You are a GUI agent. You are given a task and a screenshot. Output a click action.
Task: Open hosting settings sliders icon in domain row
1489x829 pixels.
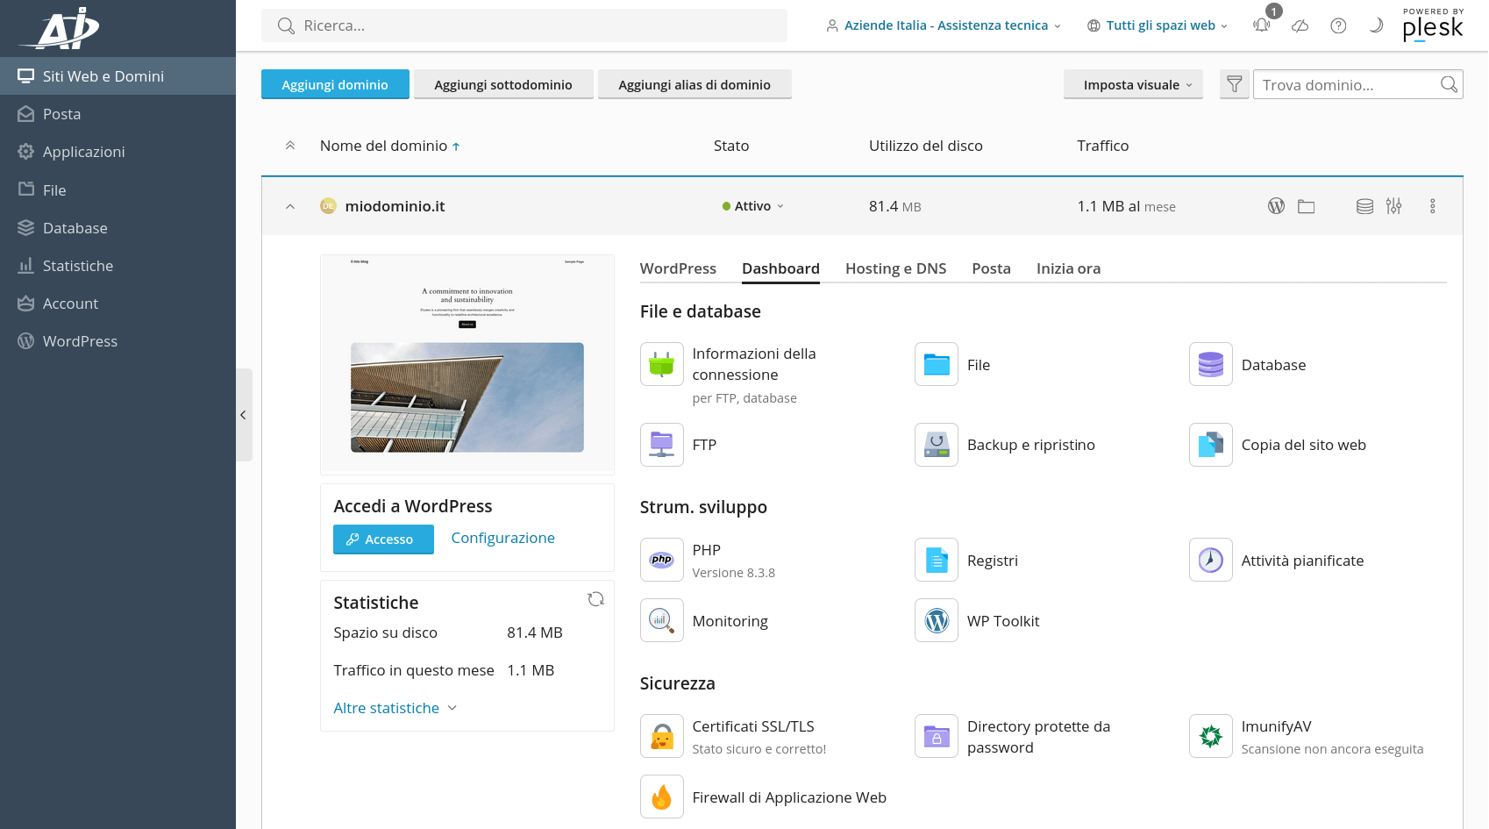tap(1393, 206)
